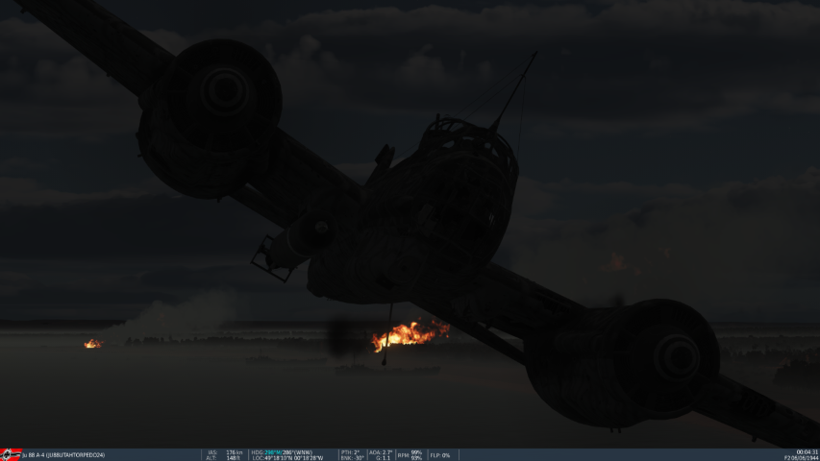Image resolution: width=820 pixels, height=461 pixels.
Task: Click the upper-left engine propeller hub
Action: [224, 92]
